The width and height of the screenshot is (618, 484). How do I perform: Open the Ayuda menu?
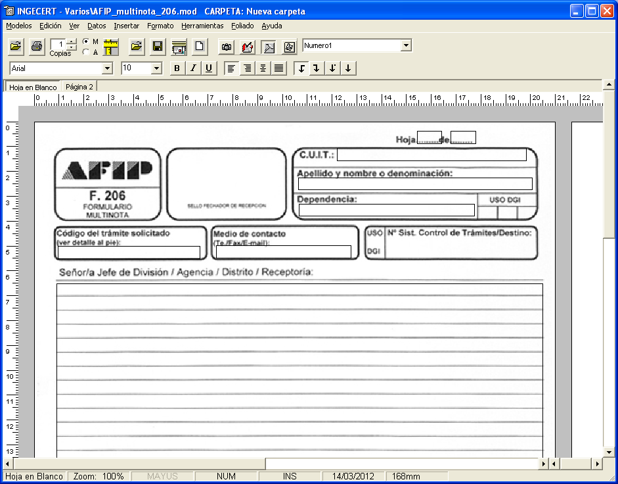[272, 26]
